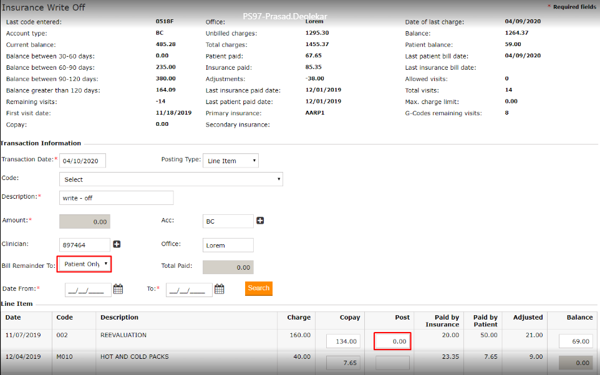This screenshot has height=375, width=600.
Task: Expand the Bill Remainder To dropdown
Action: (x=84, y=264)
